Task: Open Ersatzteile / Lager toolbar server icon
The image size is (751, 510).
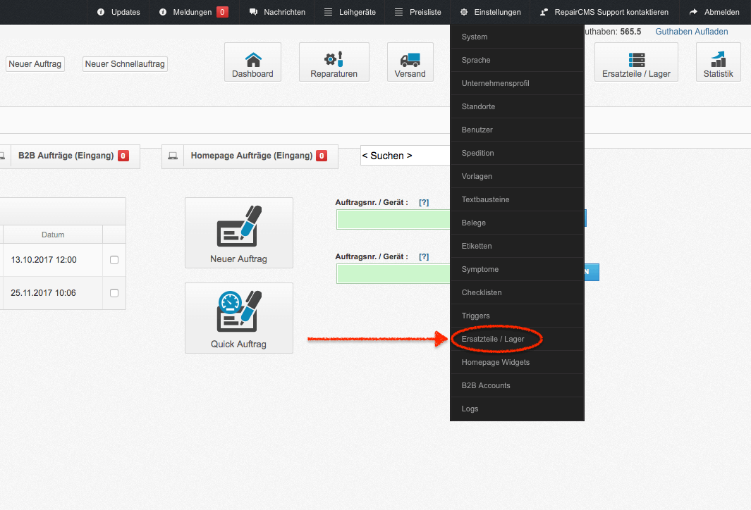Action: 636,60
